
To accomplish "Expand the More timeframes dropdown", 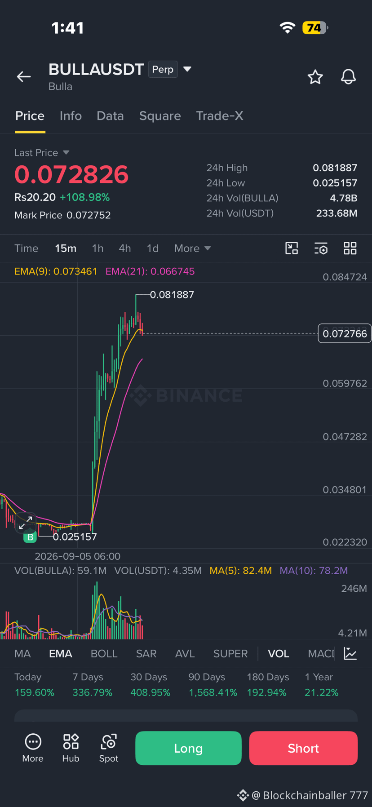I will click(192, 248).
